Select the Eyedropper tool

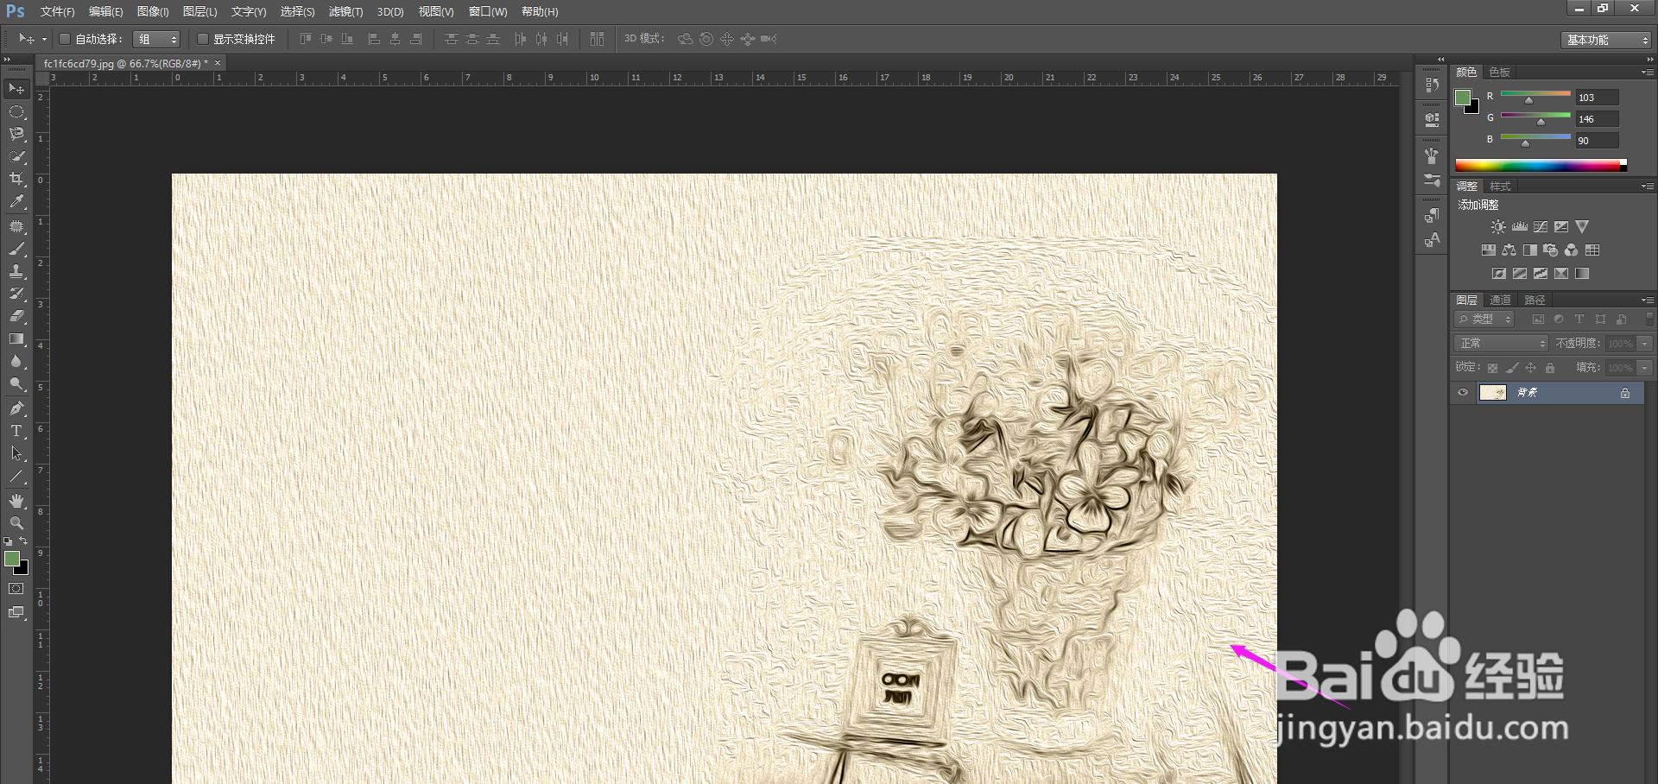[x=16, y=201]
